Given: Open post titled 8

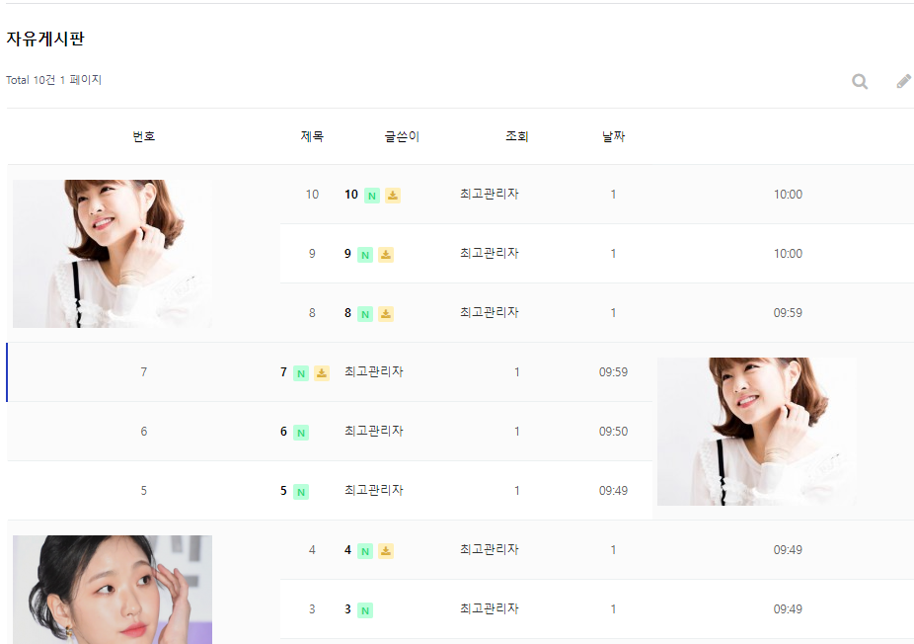Looking at the screenshot, I should click(347, 313).
